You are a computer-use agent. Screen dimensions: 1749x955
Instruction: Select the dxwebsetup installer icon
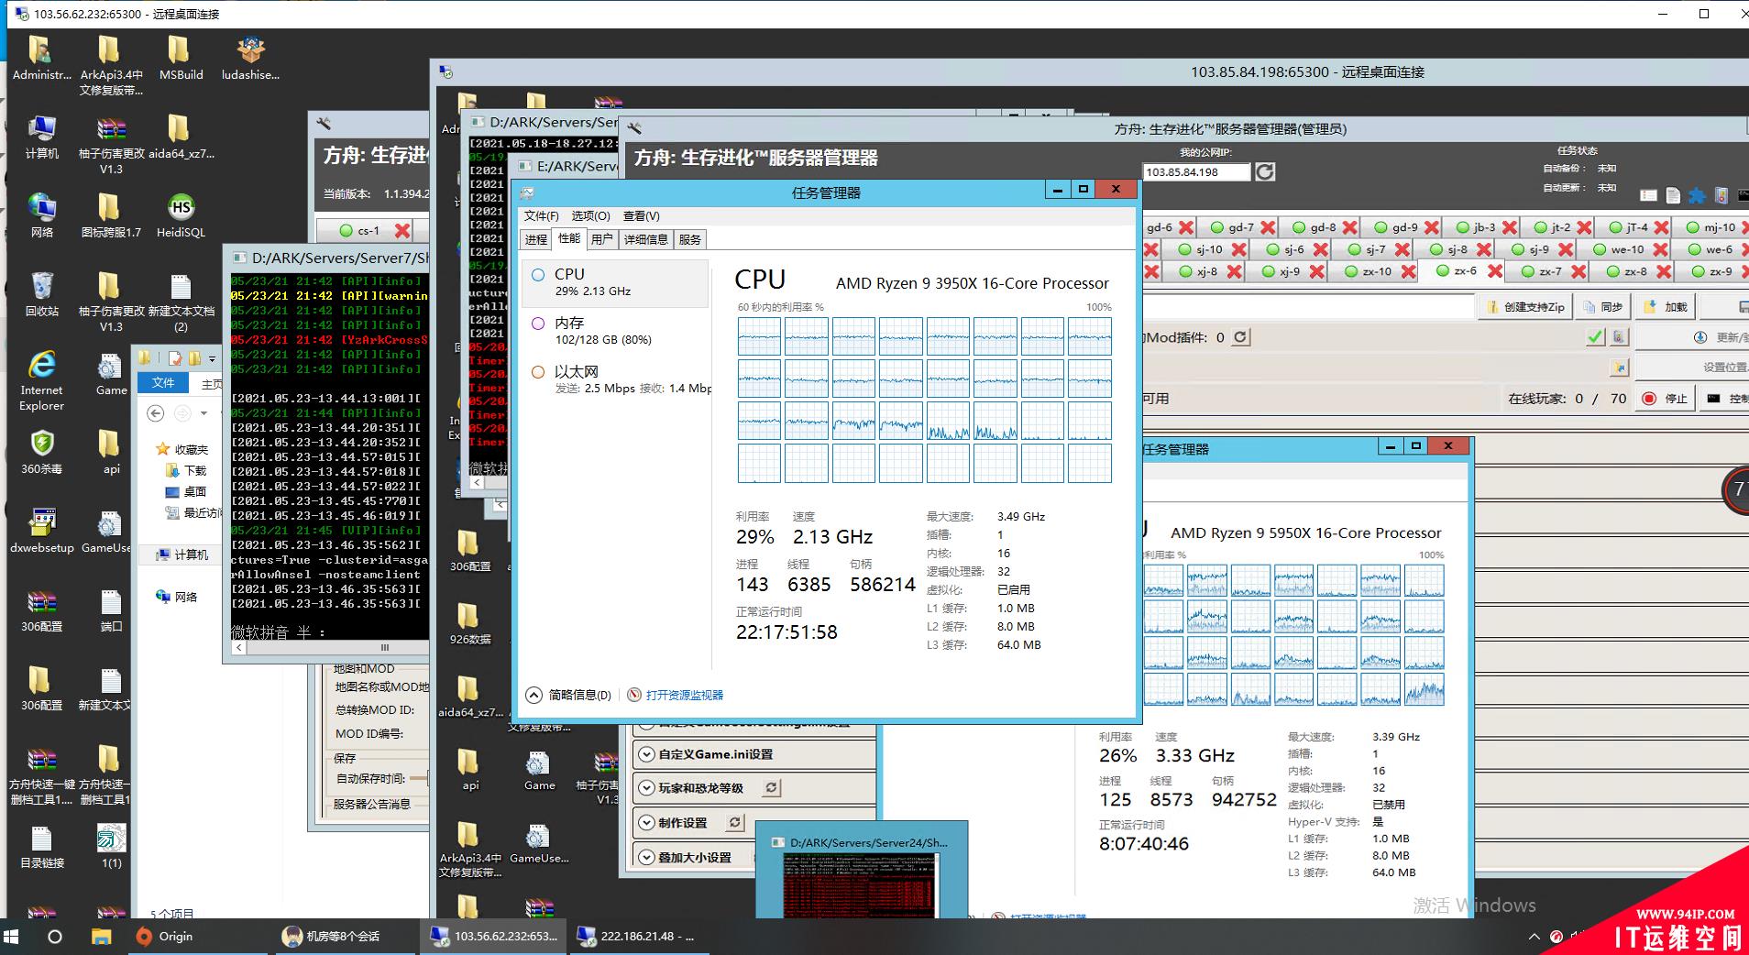click(x=41, y=531)
